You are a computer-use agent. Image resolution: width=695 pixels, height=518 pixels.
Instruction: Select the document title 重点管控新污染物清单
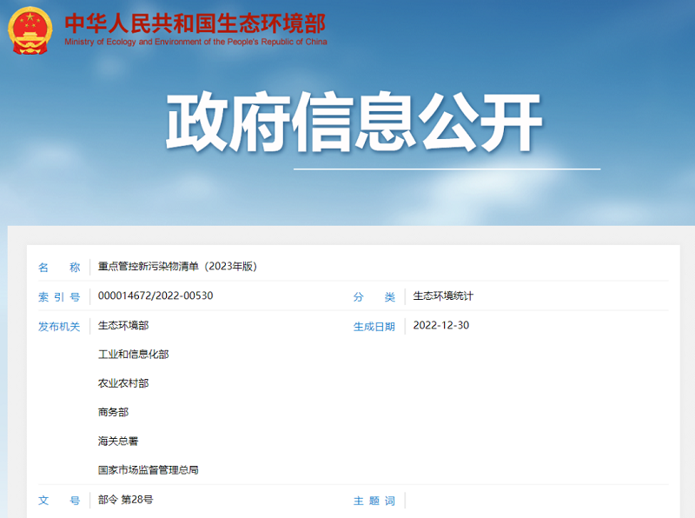coord(177,267)
